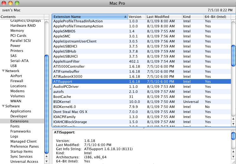Screen dimensions: 236x164
Task: Sort by Version column header
Action: click(137, 17)
